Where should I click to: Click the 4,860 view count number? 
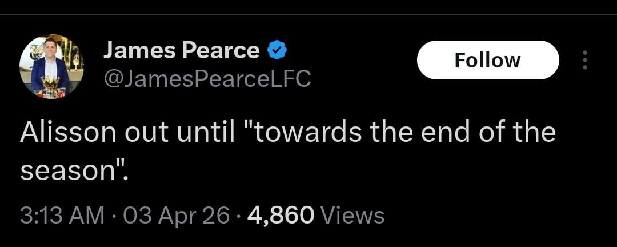click(280, 216)
